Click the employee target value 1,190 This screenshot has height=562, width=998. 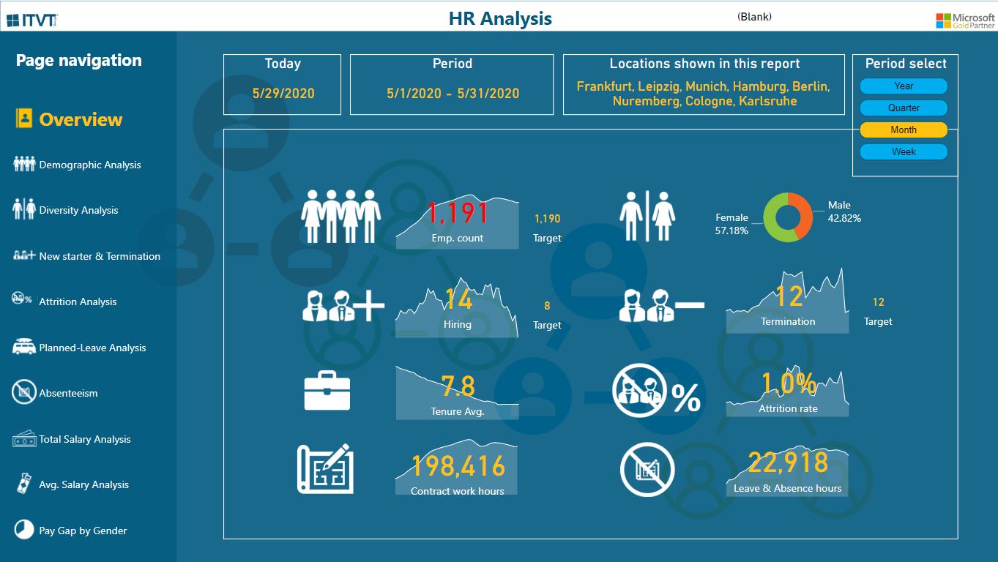coord(547,218)
